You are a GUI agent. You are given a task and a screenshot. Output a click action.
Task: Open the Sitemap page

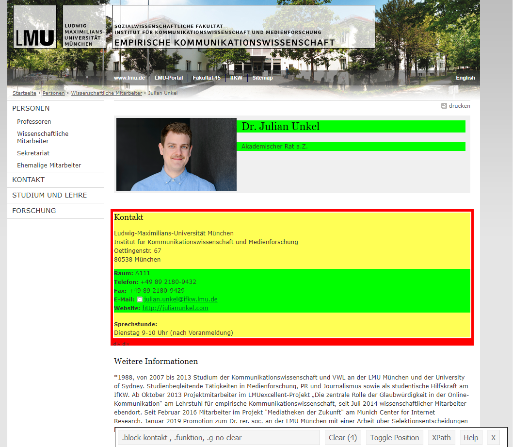[262, 78]
